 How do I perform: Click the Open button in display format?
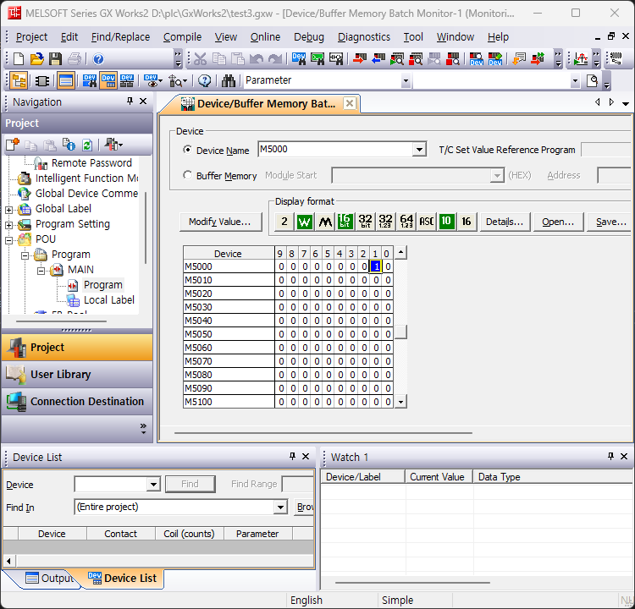click(x=558, y=222)
